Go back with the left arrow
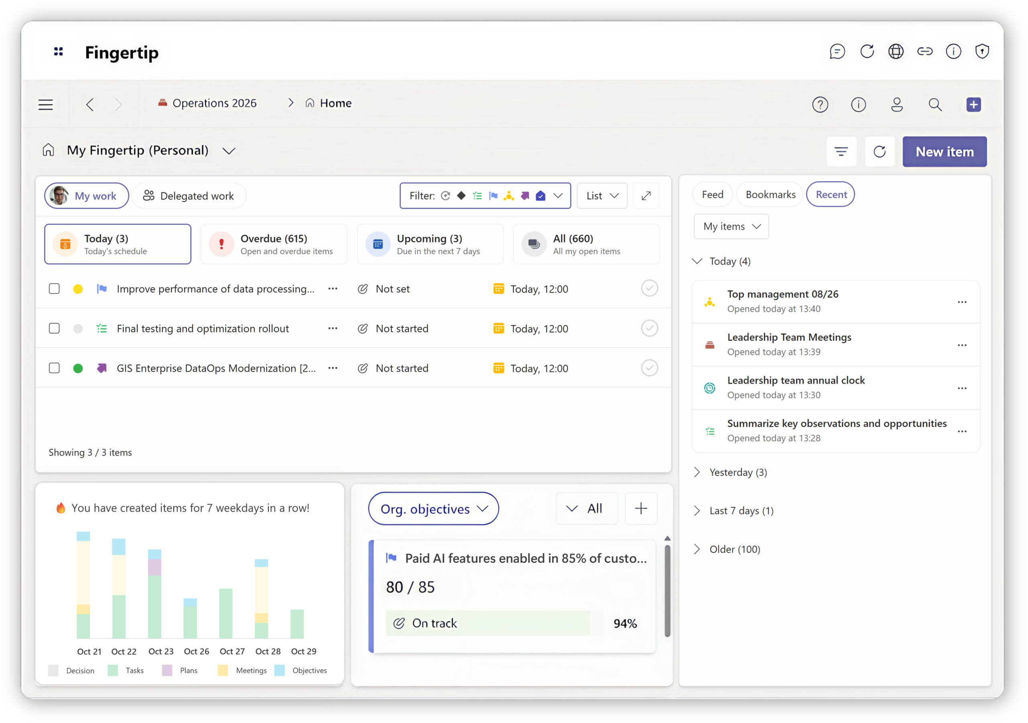Screen dimensions: 1028x723 point(90,104)
